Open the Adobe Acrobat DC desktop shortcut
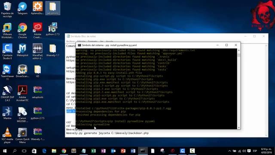The height and width of the screenshot is (155, 275). point(22,93)
